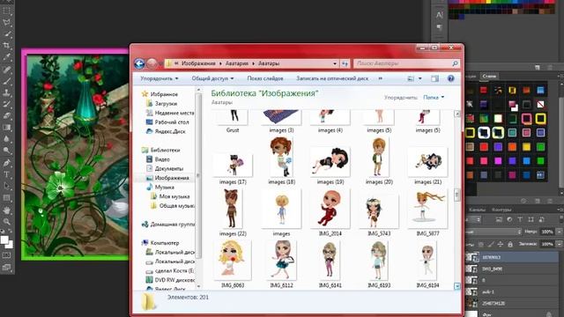Open Explorer help with question mark icon
This screenshot has width=564, height=317.
tap(450, 78)
